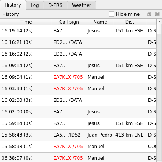Click Jesus in the 16:02:00 (0s) row

100,112
